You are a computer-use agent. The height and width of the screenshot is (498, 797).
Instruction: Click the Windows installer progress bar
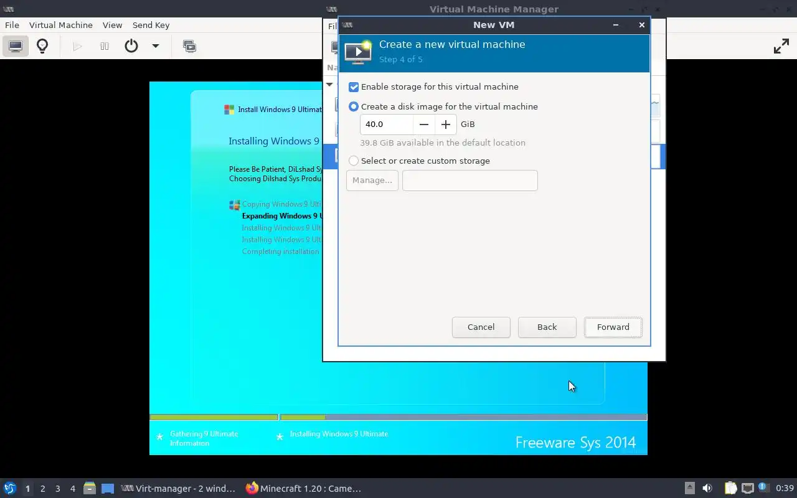coord(398,417)
